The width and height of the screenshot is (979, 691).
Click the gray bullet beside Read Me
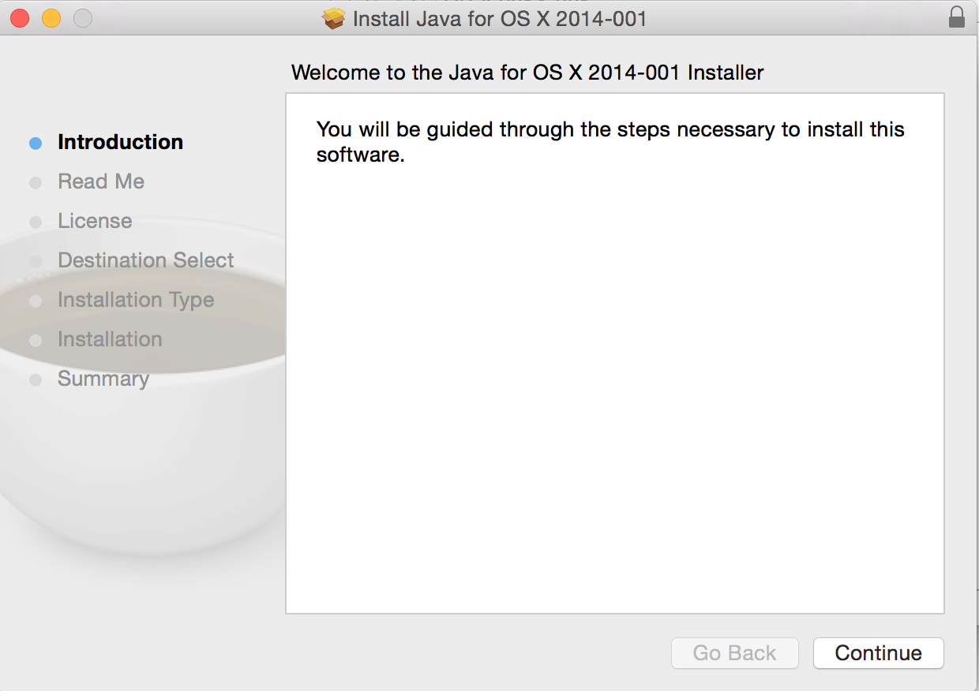tap(36, 182)
